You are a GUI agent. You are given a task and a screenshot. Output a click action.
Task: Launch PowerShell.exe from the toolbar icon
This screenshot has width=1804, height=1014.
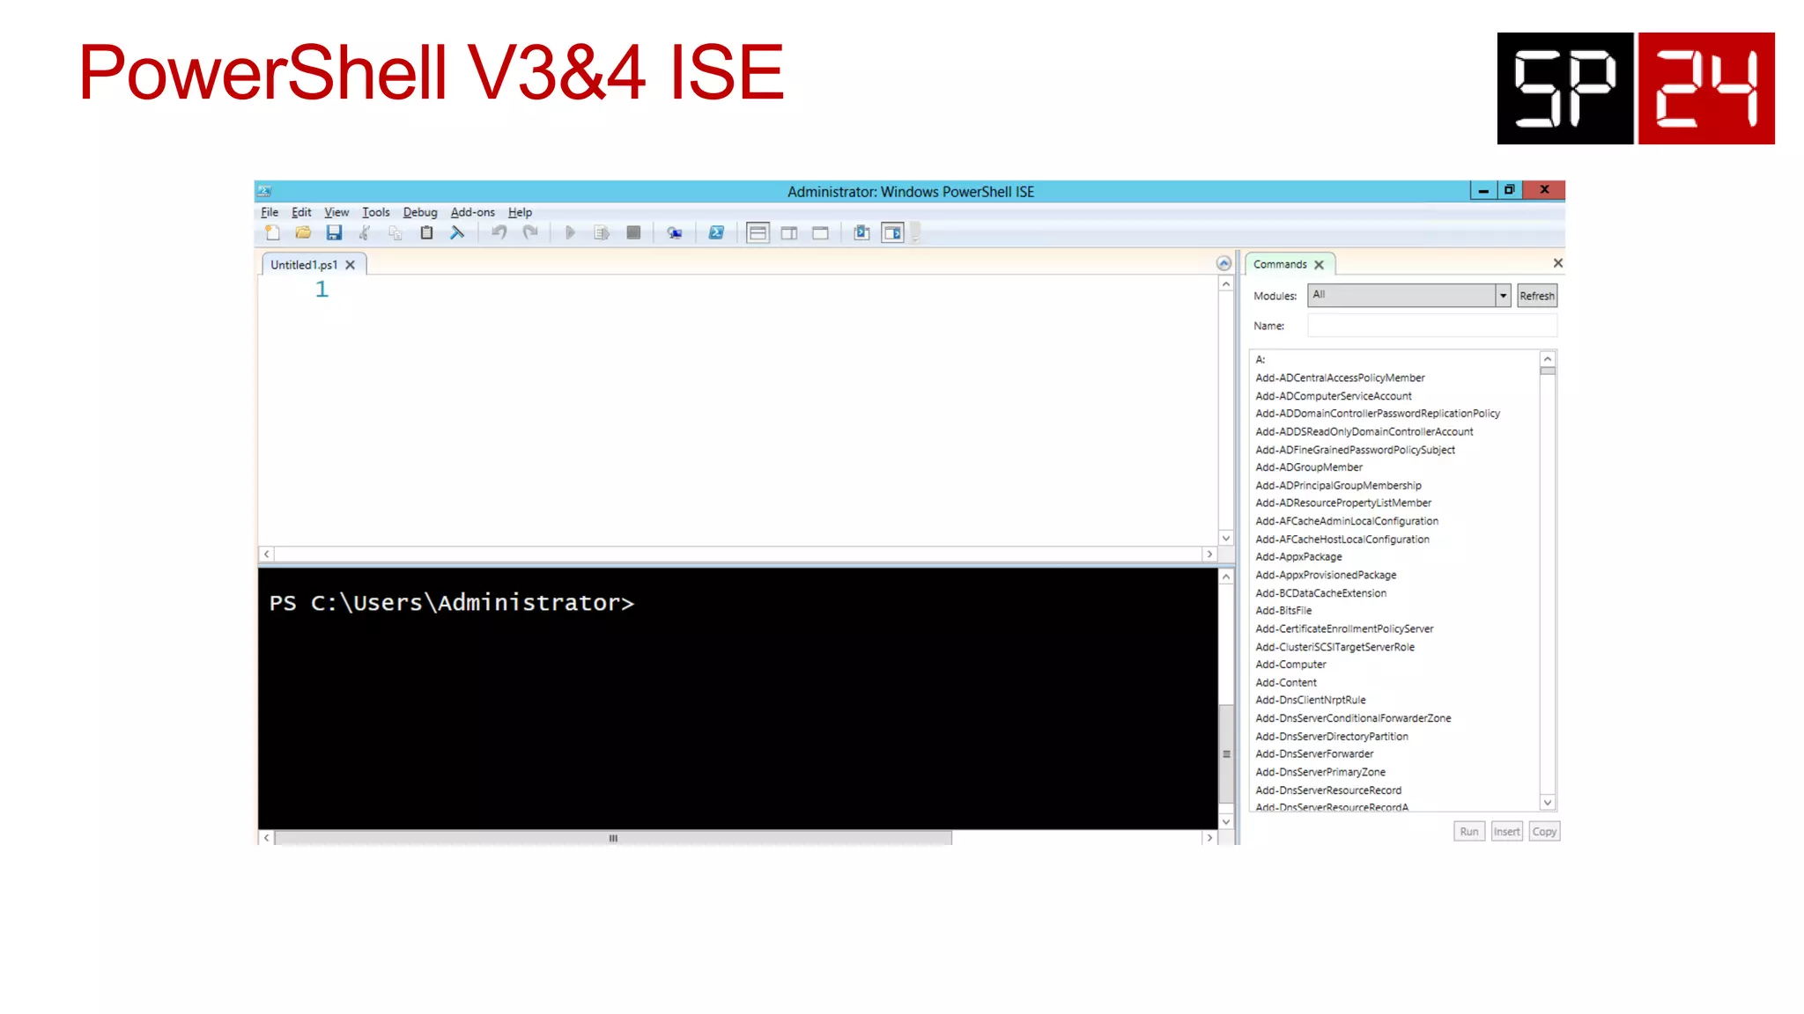click(716, 233)
